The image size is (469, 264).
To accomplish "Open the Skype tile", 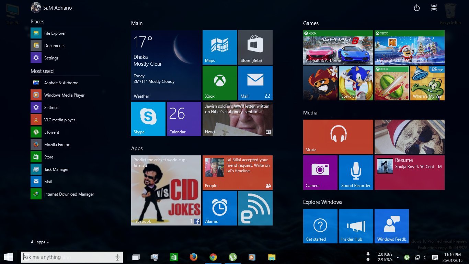I will [x=148, y=119].
